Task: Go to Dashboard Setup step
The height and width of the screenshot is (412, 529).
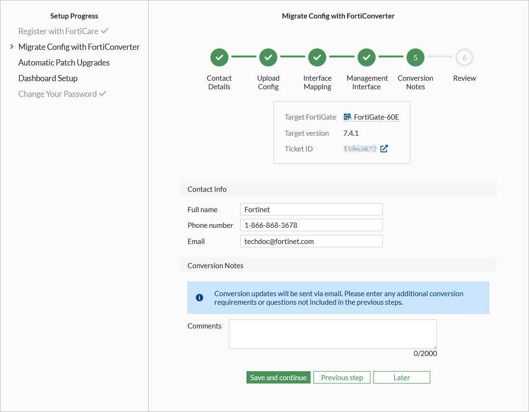Action: pos(48,78)
